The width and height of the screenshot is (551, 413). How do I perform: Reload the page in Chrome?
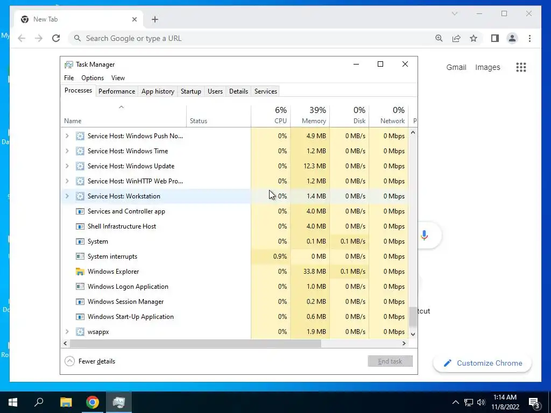click(x=56, y=38)
